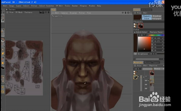
Task: Open the Normal blend mode dropdown
Action: click(x=159, y=69)
